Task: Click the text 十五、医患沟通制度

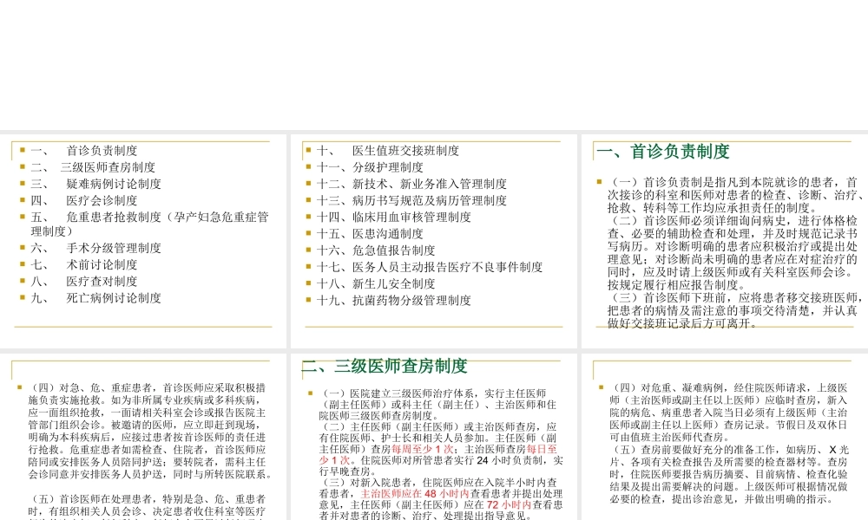Action: (370, 234)
